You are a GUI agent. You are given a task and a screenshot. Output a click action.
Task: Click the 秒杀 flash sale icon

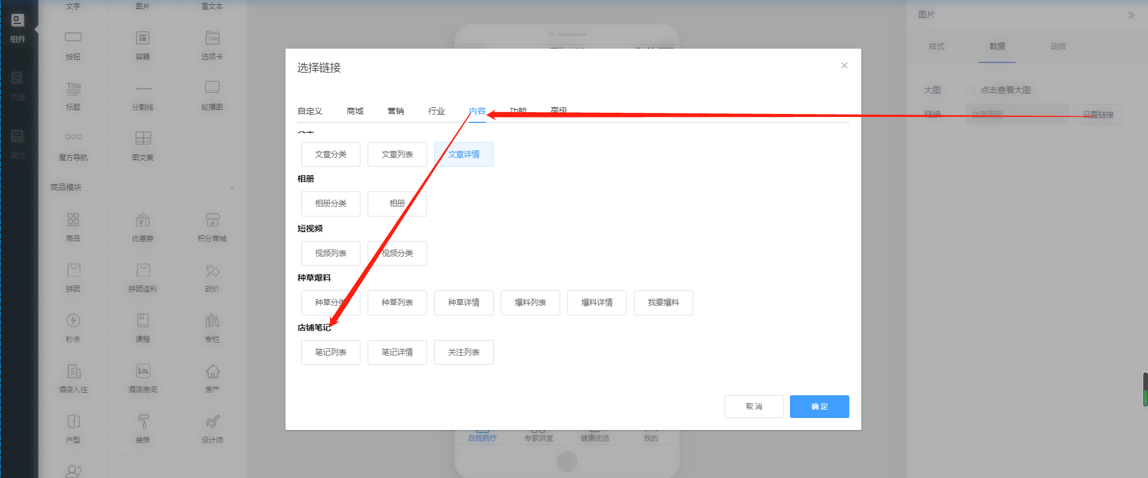[x=73, y=321]
